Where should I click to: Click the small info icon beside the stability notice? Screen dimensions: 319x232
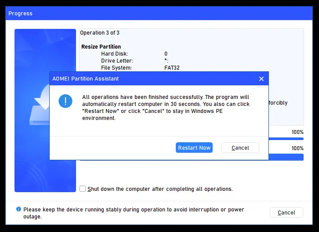pyautogui.click(x=18, y=209)
